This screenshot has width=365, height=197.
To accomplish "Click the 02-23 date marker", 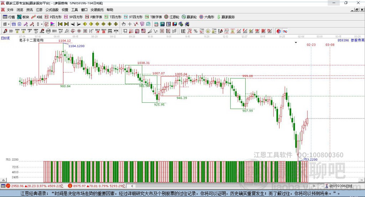I will [x=311, y=44].
